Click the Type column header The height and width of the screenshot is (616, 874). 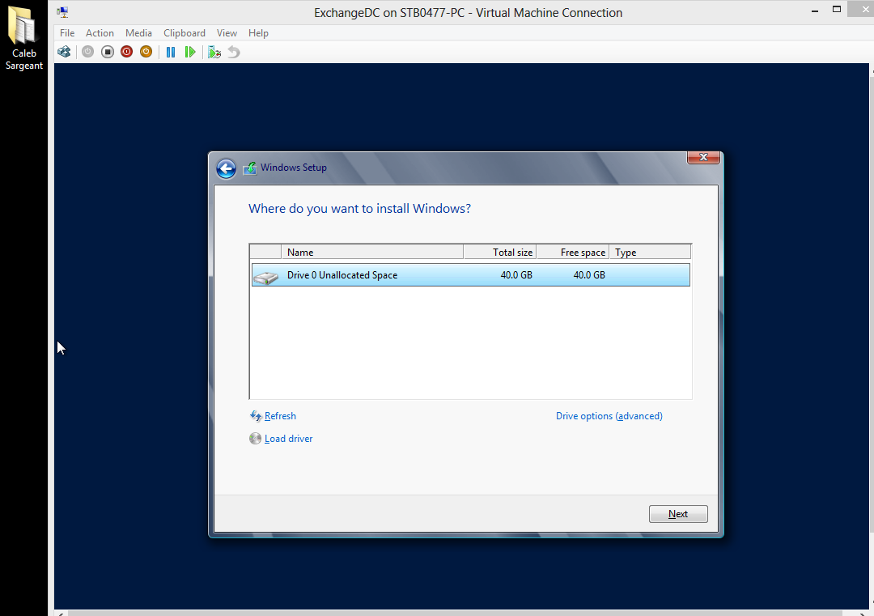pyautogui.click(x=650, y=252)
